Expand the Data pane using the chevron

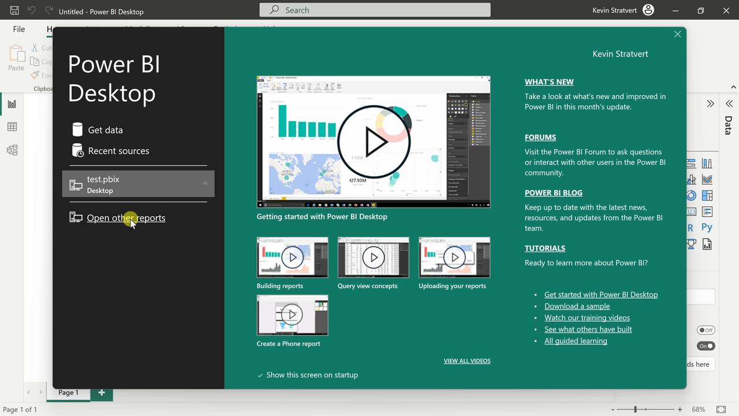coord(729,103)
